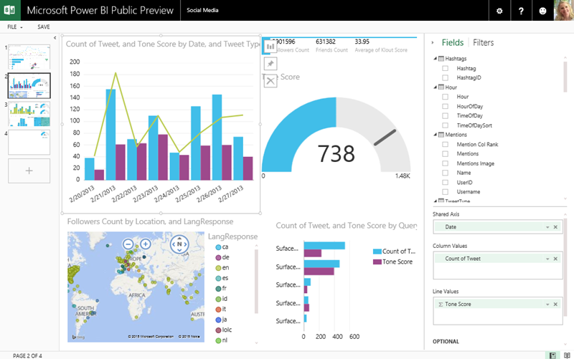Check the UserID field
Screen dimensions: 574x359
(445, 182)
